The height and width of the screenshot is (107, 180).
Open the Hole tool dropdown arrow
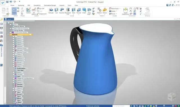tap(73, 15)
